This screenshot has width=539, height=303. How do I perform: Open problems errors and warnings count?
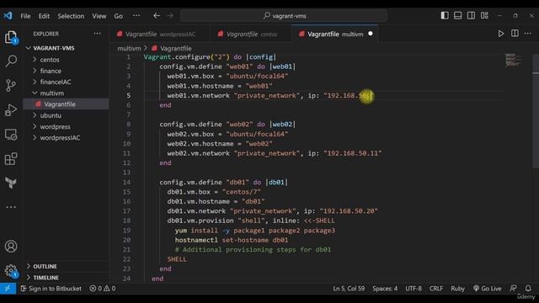(x=103, y=289)
